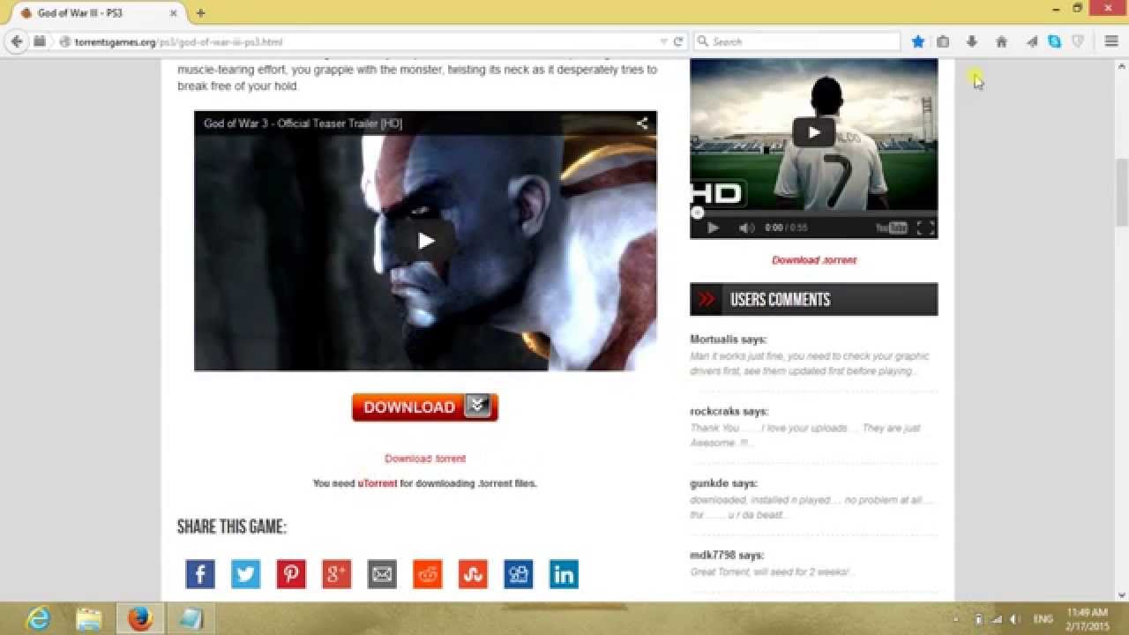Play the sidebar football video center button

tap(813, 132)
